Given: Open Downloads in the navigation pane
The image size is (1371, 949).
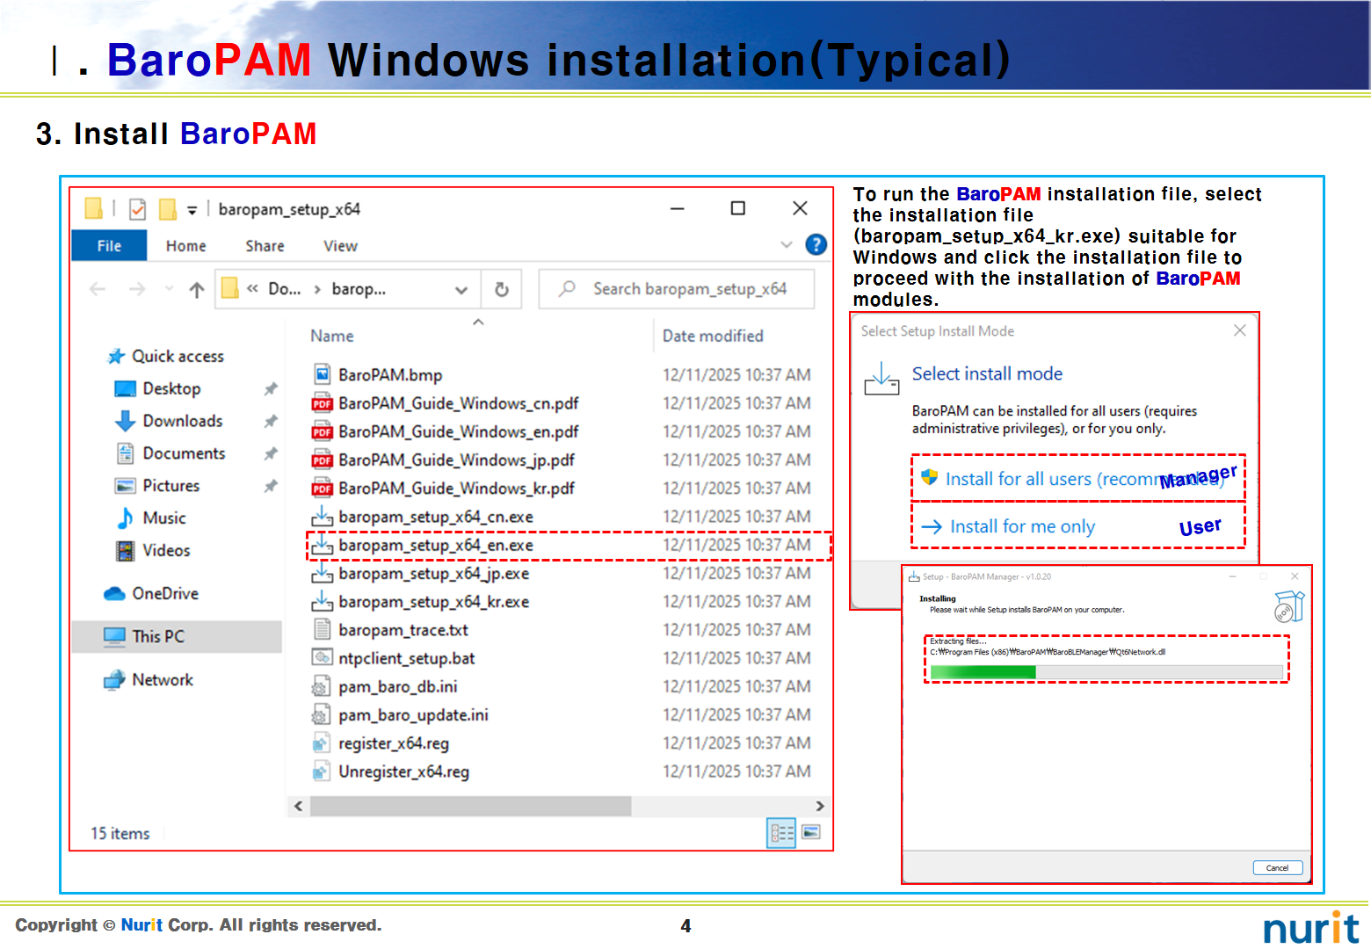Looking at the screenshot, I should tap(170, 421).
